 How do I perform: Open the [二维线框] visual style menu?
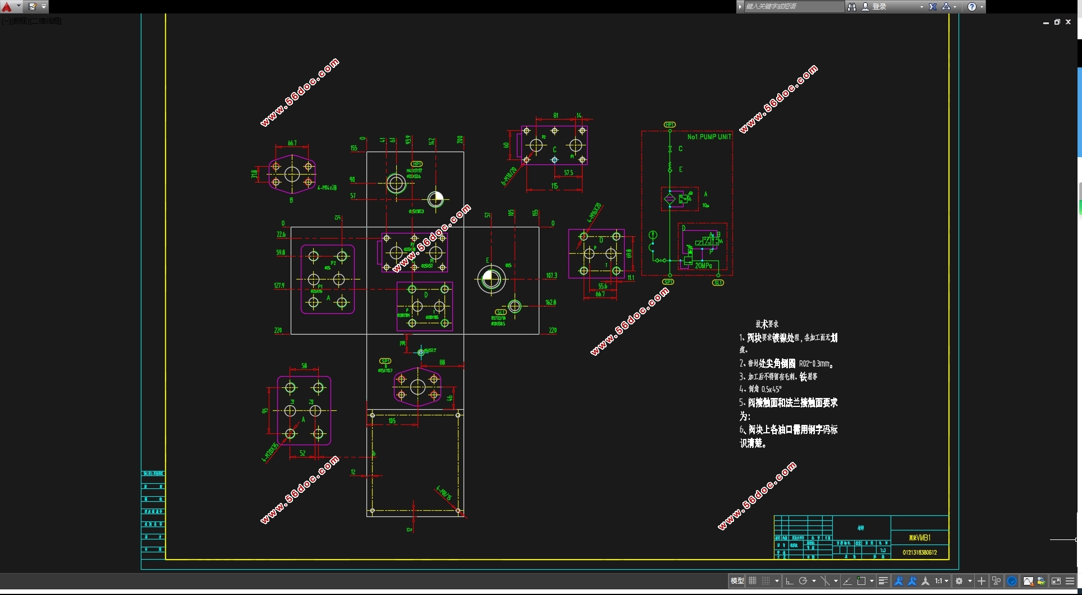coord(45,21)
